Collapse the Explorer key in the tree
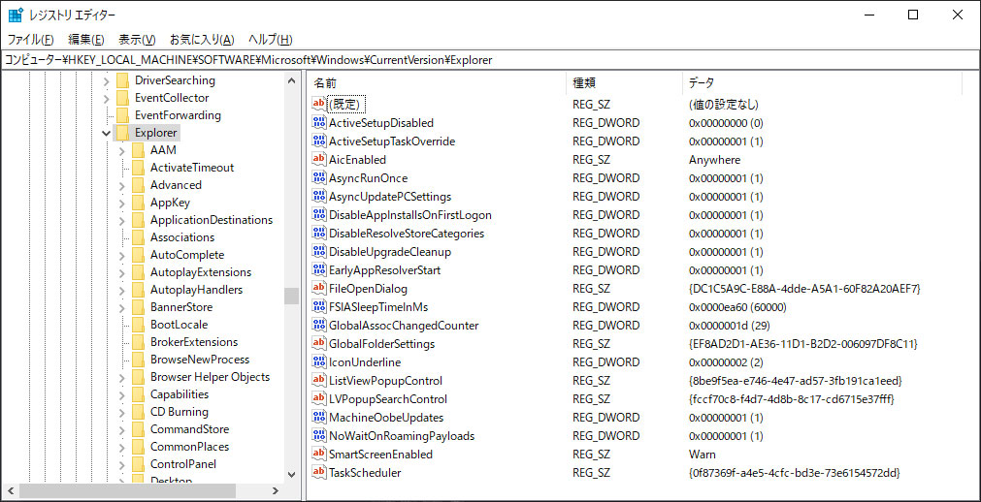Screen dimensions: 981x502 (x=107, y=133)
